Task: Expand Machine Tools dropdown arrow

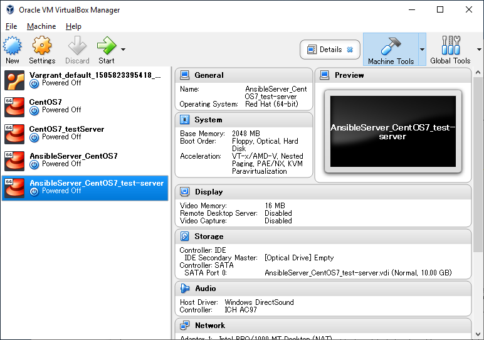Action: point(423,50)
